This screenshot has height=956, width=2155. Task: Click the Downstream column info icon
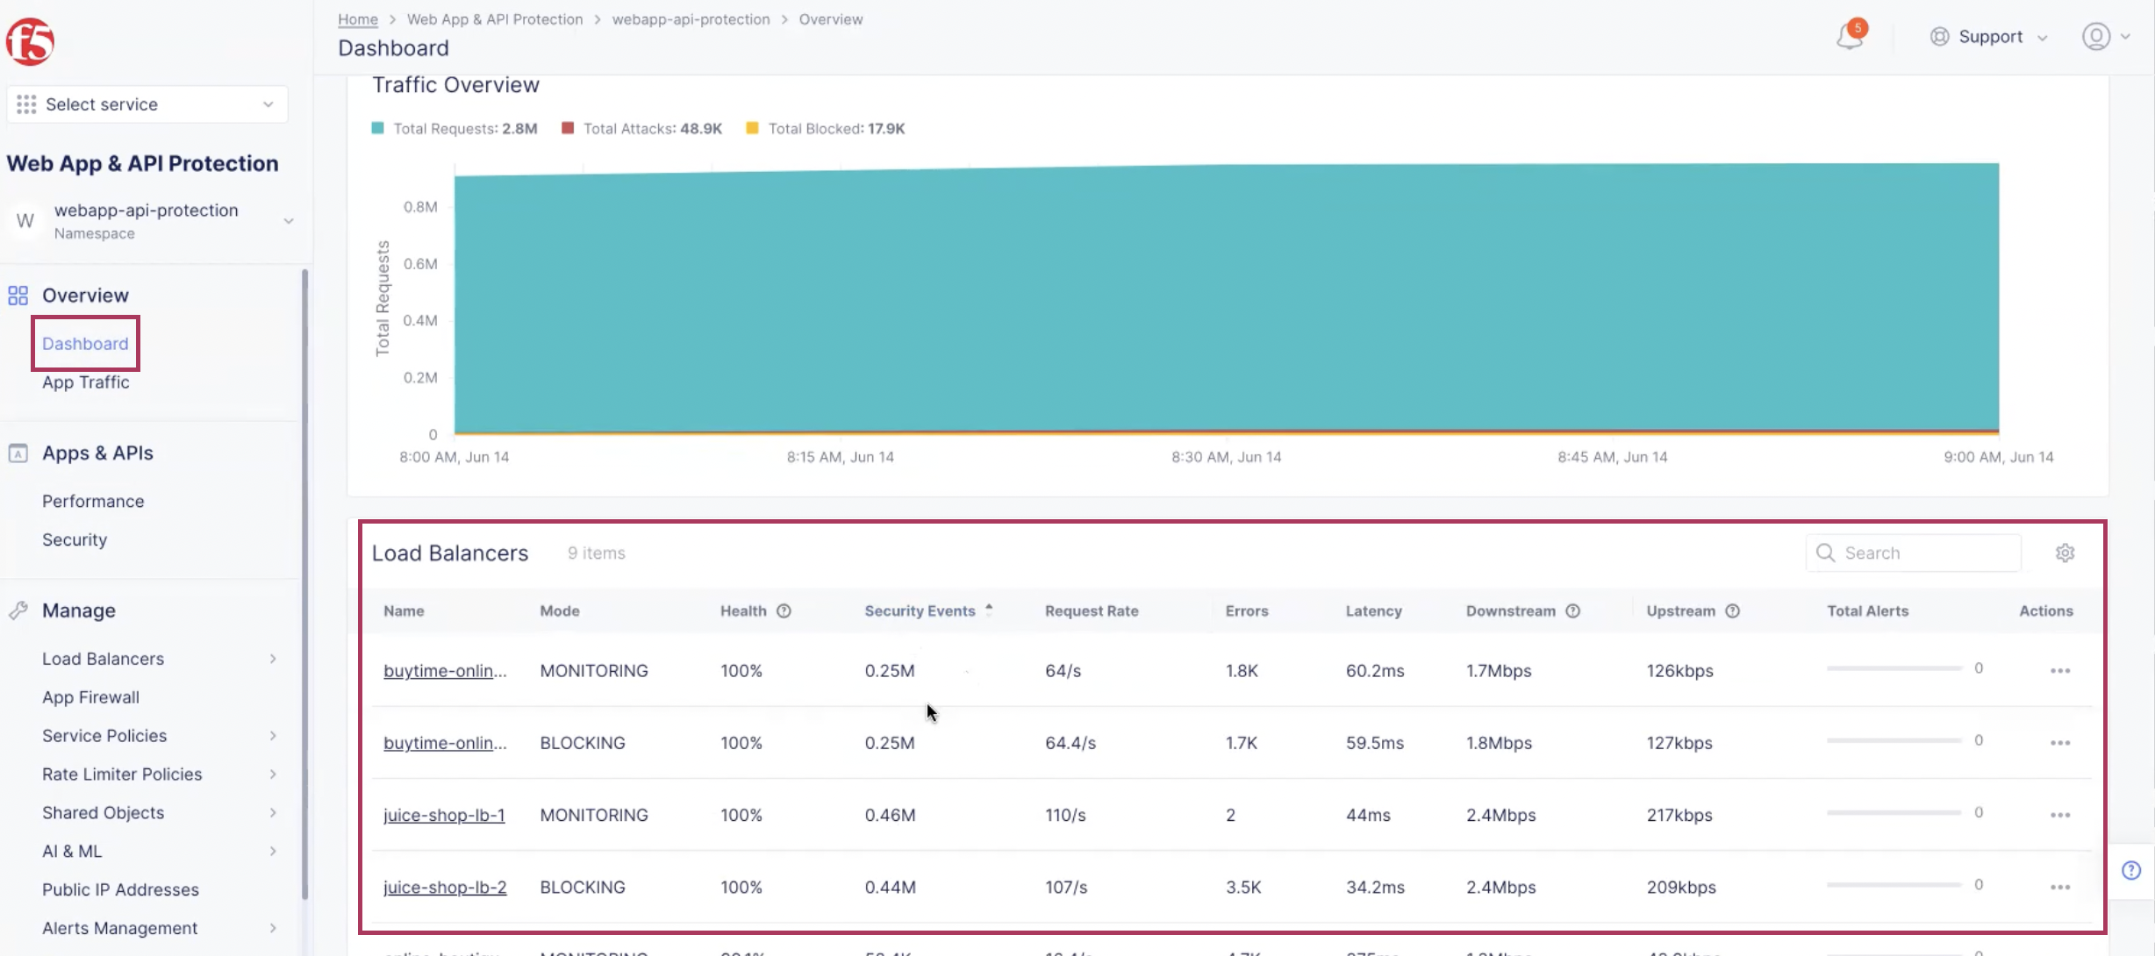click(x=1572, y=611)
